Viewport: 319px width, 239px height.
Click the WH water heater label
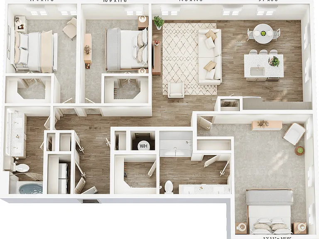[143, 146]
